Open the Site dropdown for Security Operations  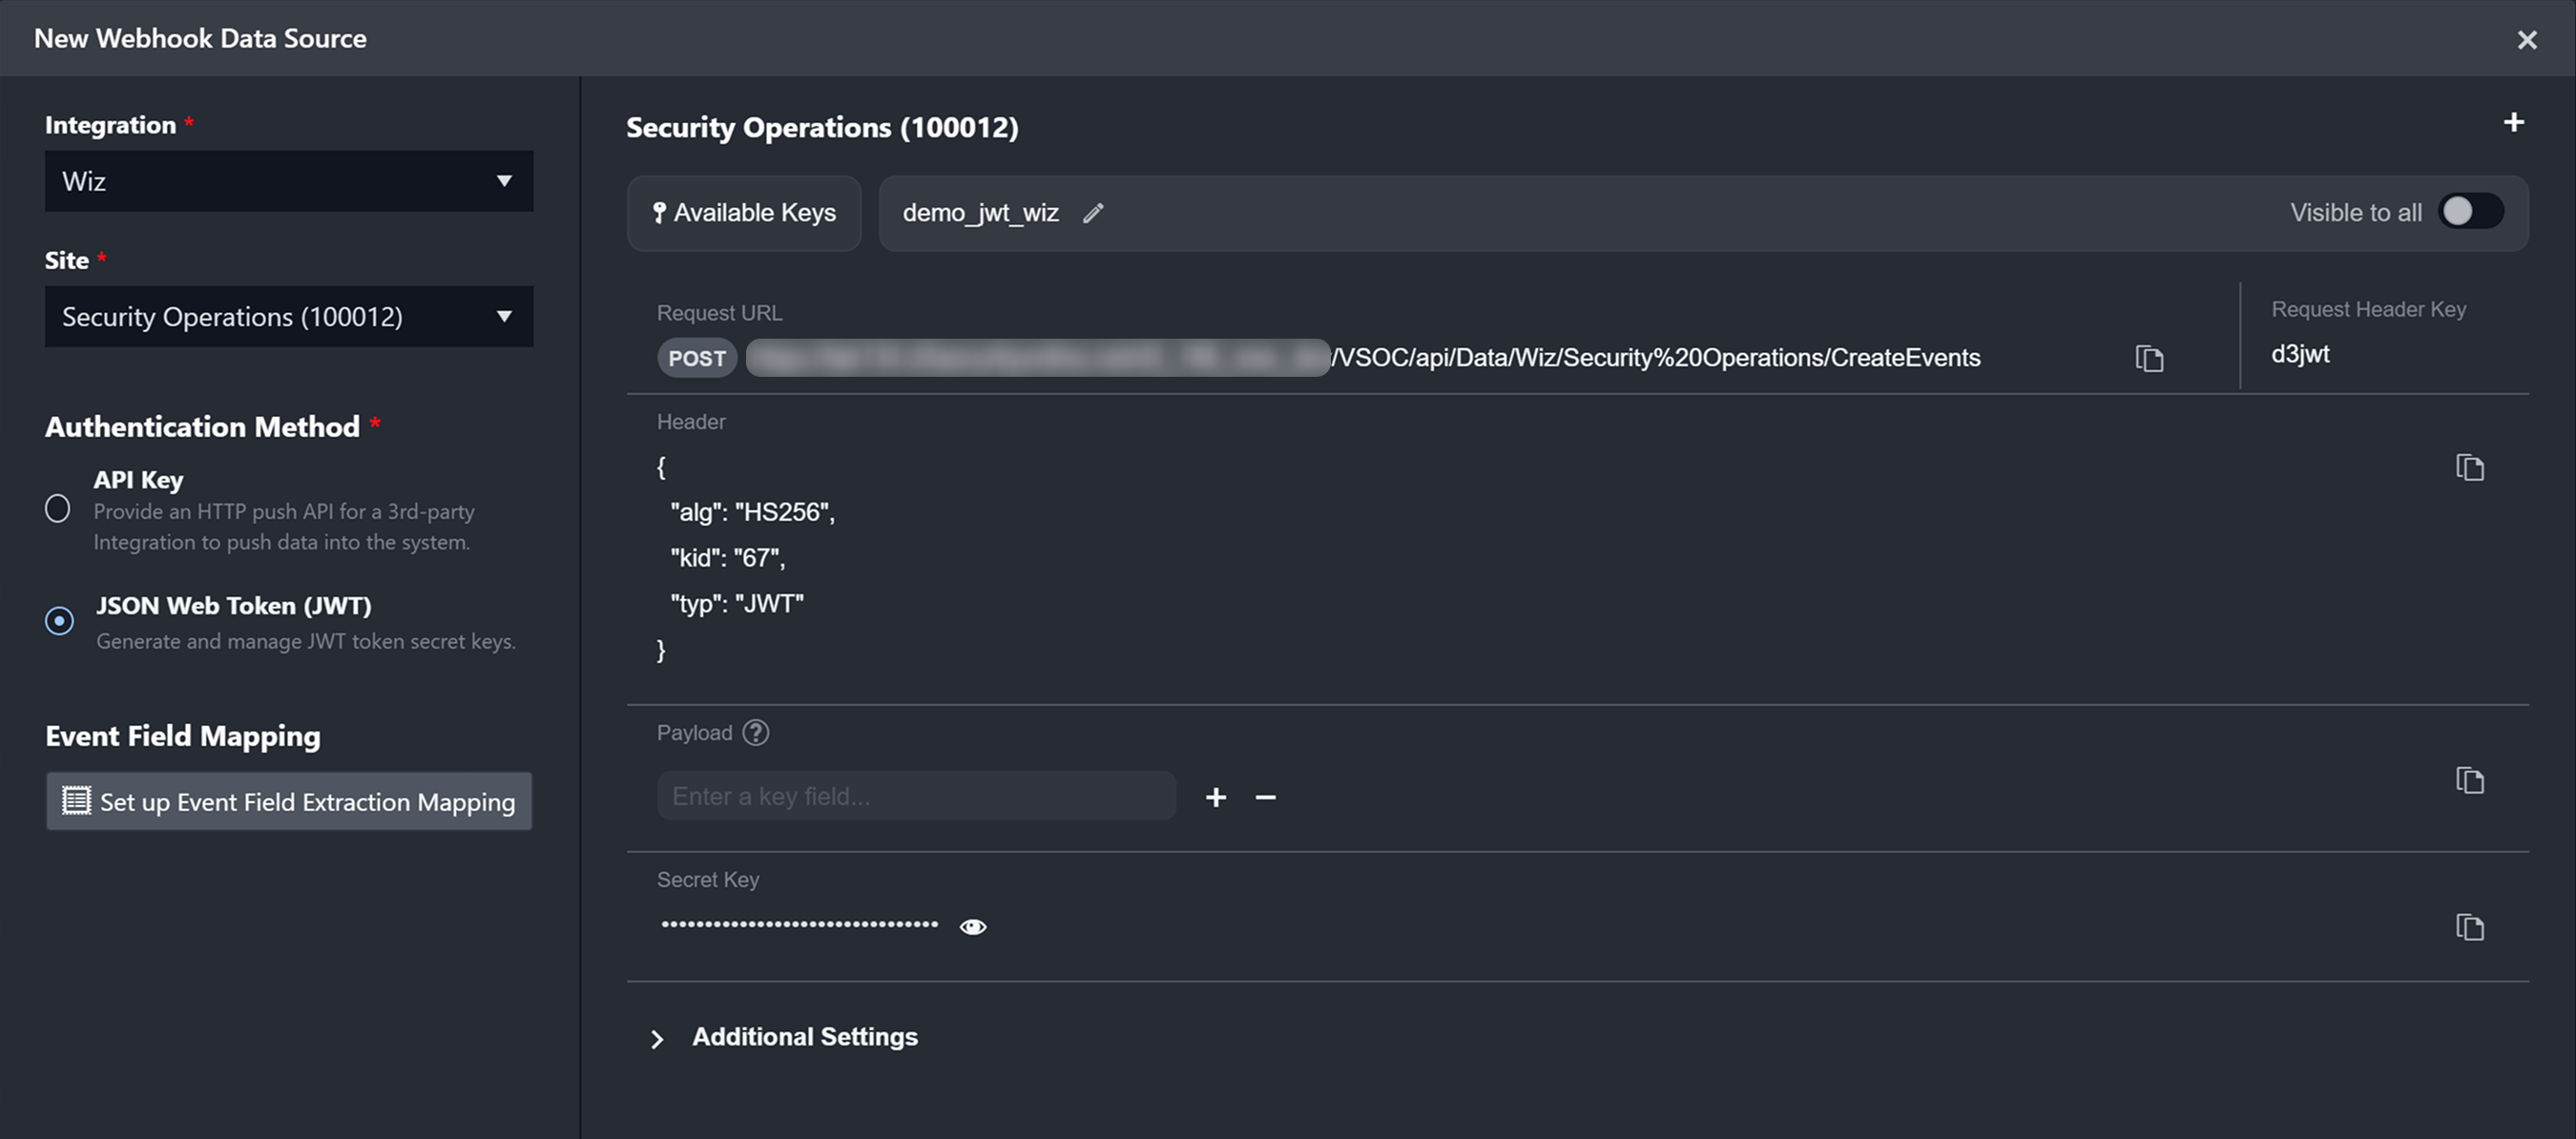(x=288, y=317)
